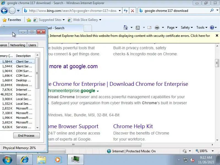The width and height of the screenshot is (220, 165).
Task: Open Windows Explorer folder taskbar icon
Action: (42, 160)
